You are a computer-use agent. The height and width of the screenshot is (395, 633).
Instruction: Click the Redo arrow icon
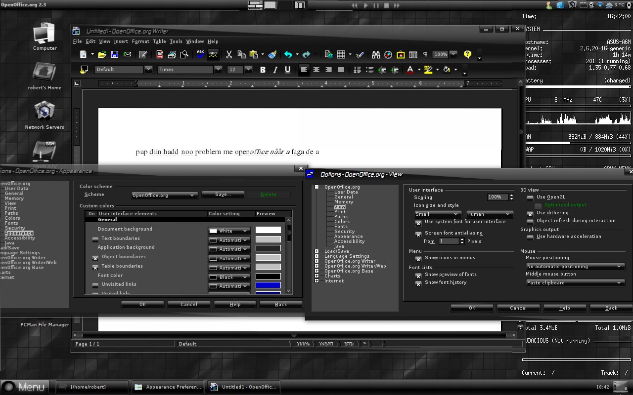click(x=307, y=54)
